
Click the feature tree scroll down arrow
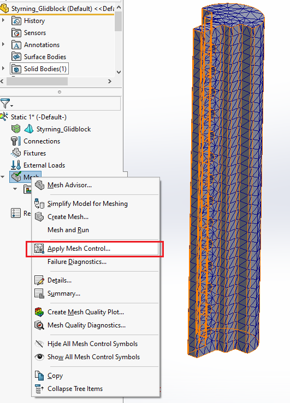[x=119, y=72]
